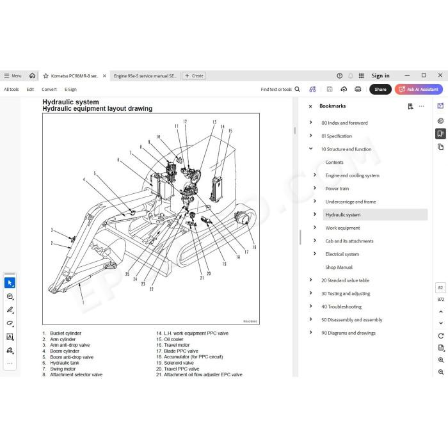Go to next page with down arrow
Screen dimensions: 448x448
(x=441, y=323)
